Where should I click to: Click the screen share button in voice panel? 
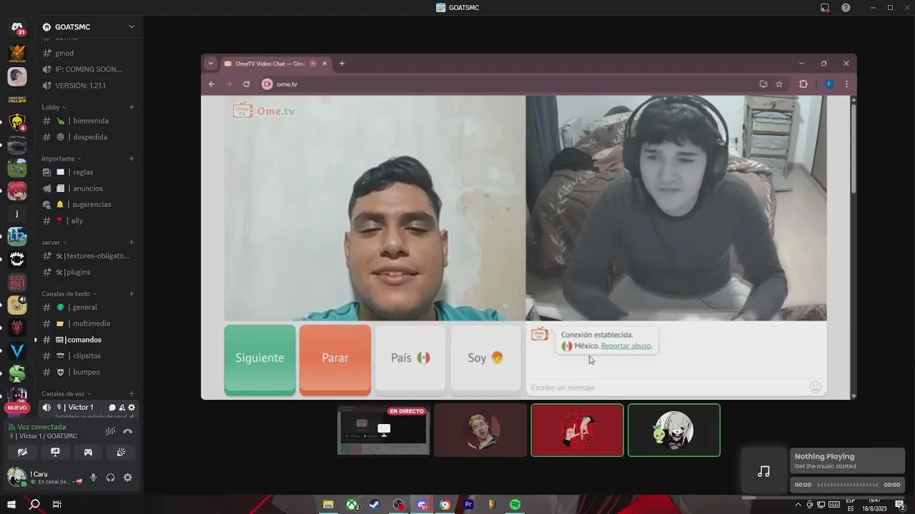55,452
